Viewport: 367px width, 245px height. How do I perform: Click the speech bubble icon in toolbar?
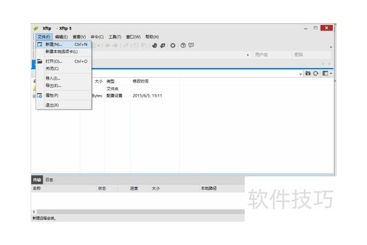[x=191, y=45]
